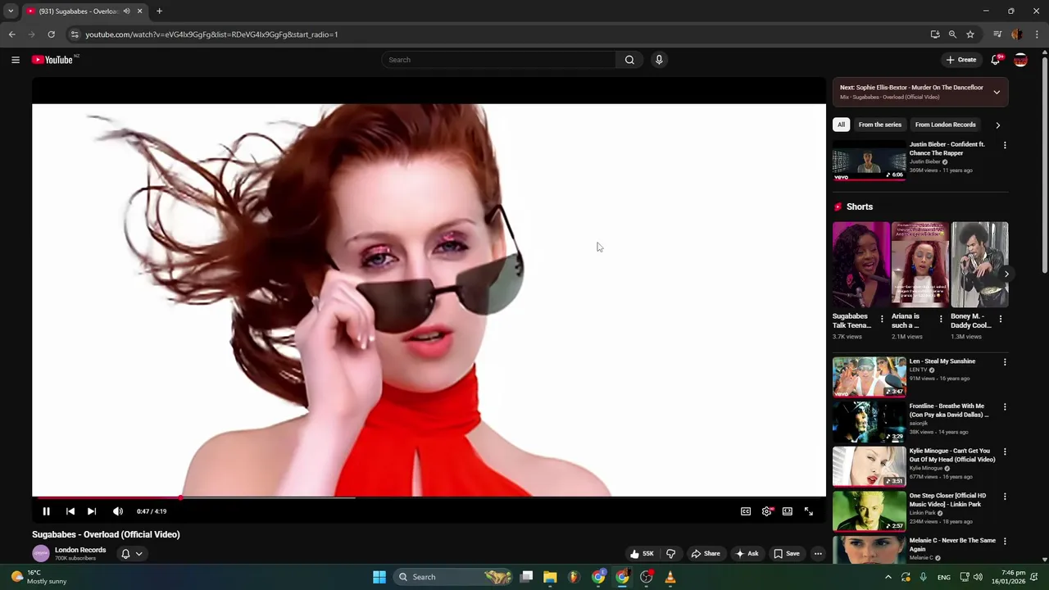Image resolution: width=1049 pixels, height=590 pixels.
Task: Show next Shorts with arrow
Action: [1006, 275]
